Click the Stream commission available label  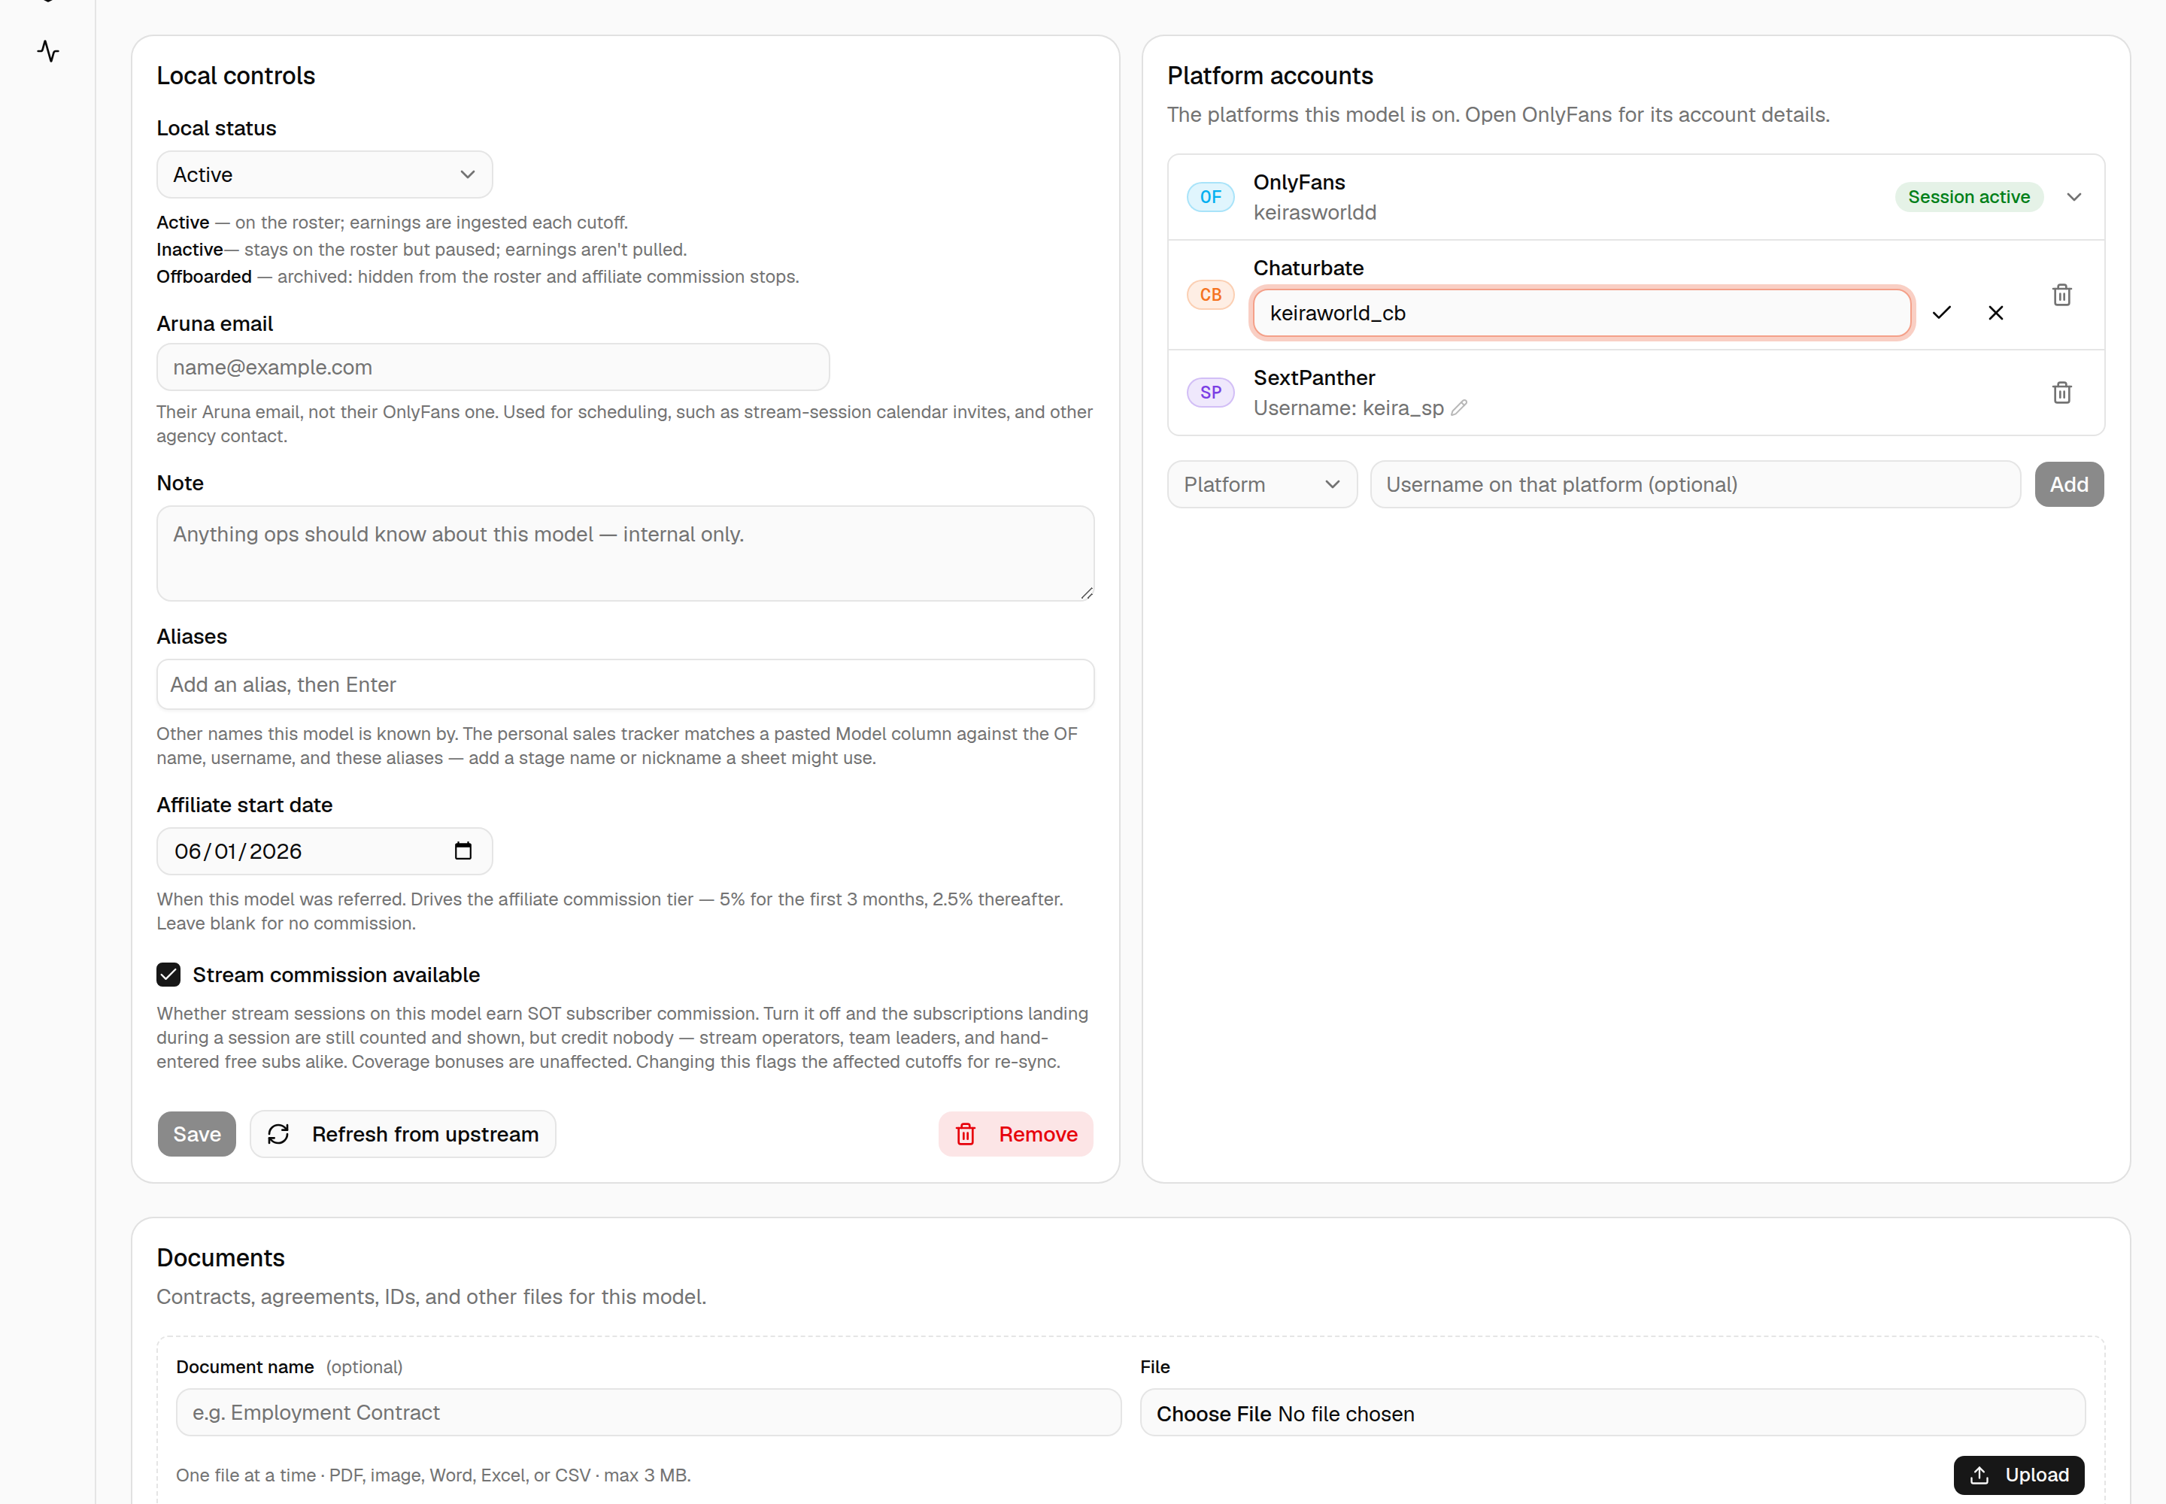[336, 975]
